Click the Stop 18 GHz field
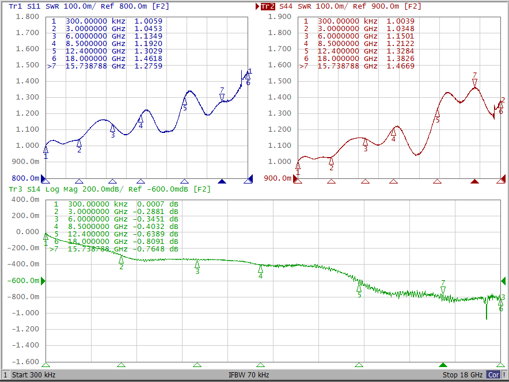Image resolution: width=509 pixels, height=382 pixels. (x=462, y=375)
